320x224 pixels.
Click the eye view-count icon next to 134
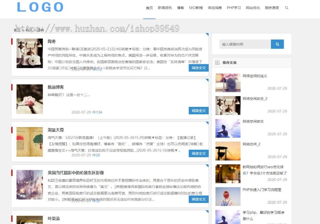pyautogui.click(x=94, y=112)
